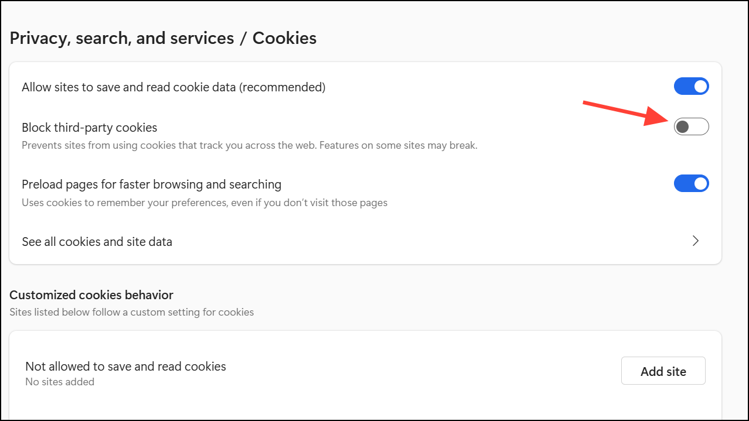Click the slash separator in the breadcrumb heading

point(243,39)
